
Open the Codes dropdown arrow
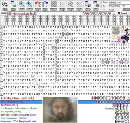(114, 13)
